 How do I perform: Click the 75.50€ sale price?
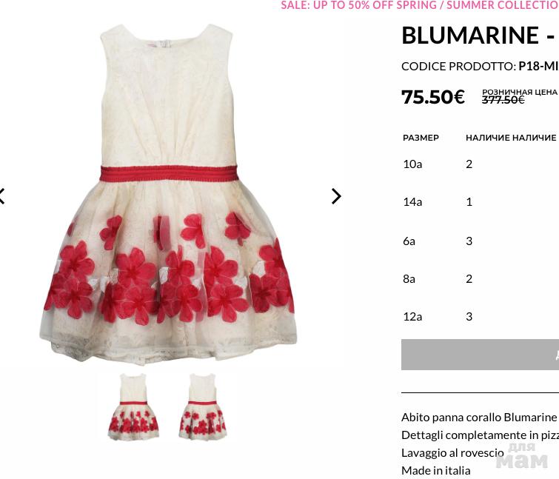click(433, 97)
